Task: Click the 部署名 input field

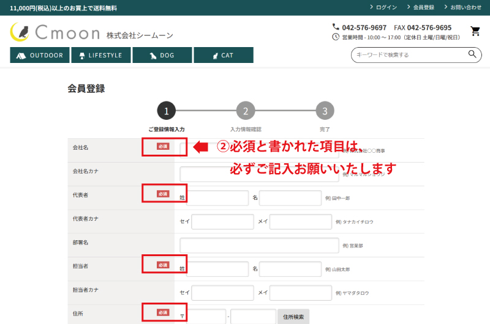Action: tap(259, 245)
